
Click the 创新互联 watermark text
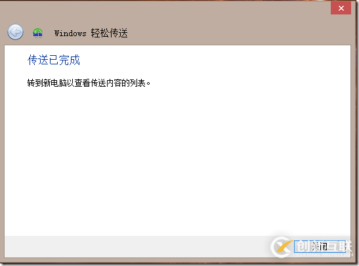(x=324, y=246)
